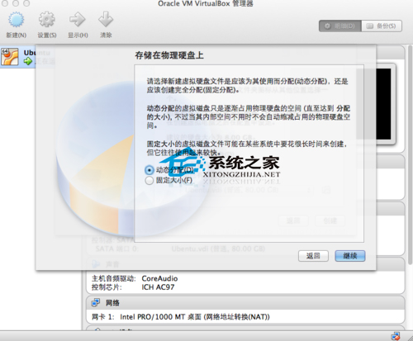Click the Network (网络) section icon

(x=96, y=303)
